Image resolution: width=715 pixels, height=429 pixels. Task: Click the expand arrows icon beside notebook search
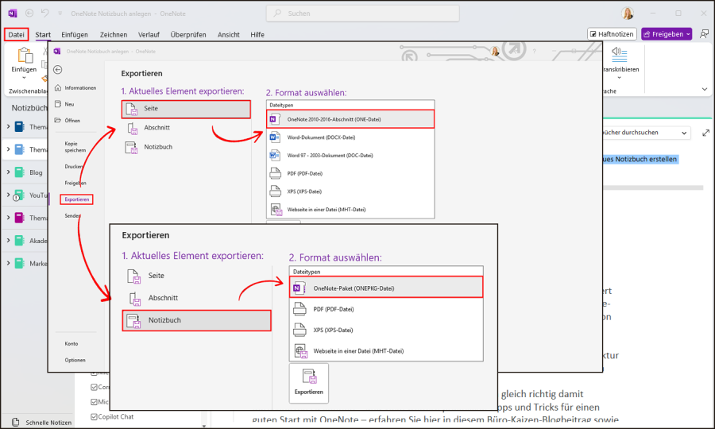706,133
